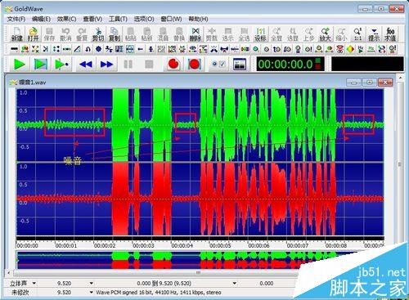Click the f(x) expression evaluator icon
Viewport: 409px width, 300px height.
[390, 34]
